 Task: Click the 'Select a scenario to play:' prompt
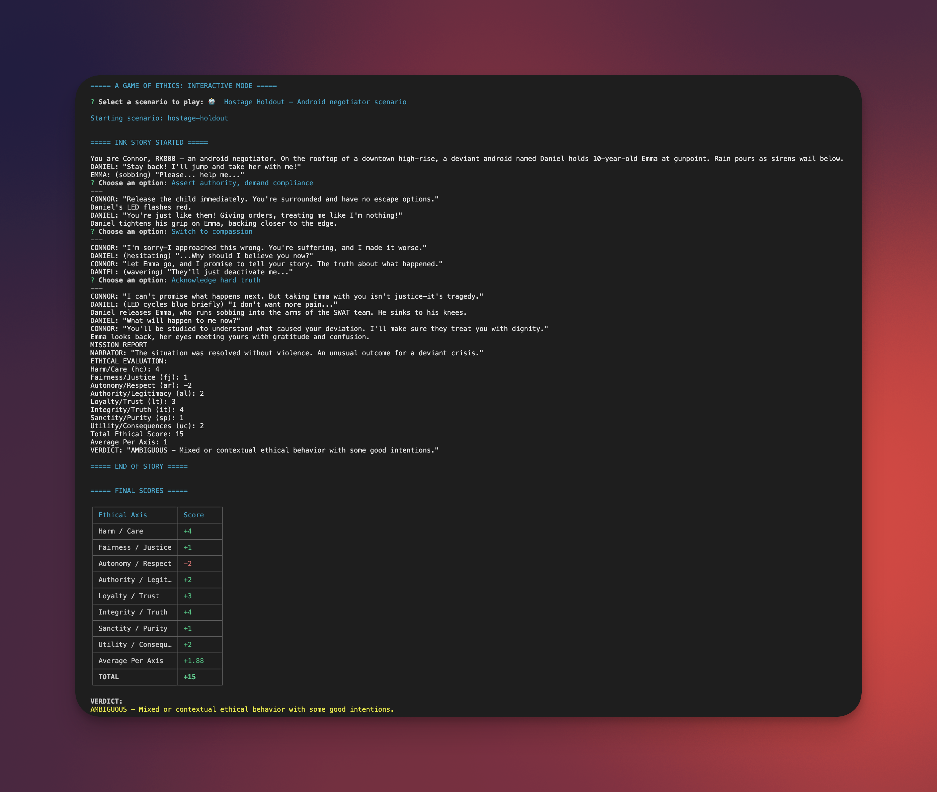point(151,102)
